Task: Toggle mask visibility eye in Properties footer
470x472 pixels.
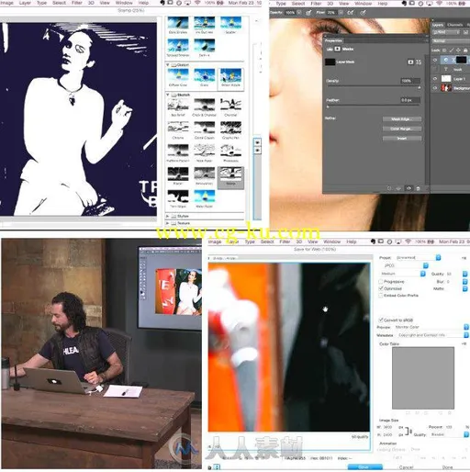Action: pos(408,188)
